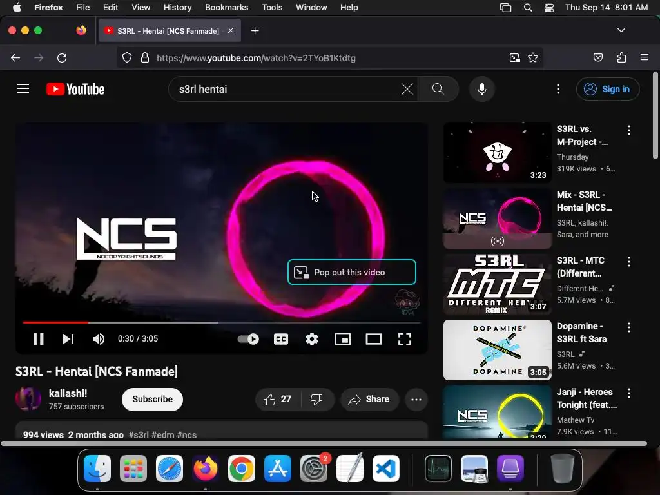
Task: Launch Visual Studio Code from dock
Action: coord(385,469)
